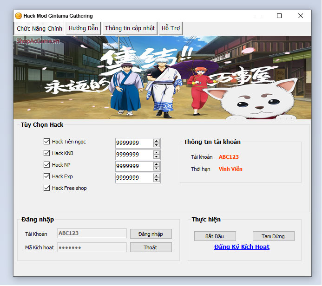The height and width of the screenshot is (286, 322).
Task: Switch to the Chức Năng Chính tab
Action: tap(39, 28)
